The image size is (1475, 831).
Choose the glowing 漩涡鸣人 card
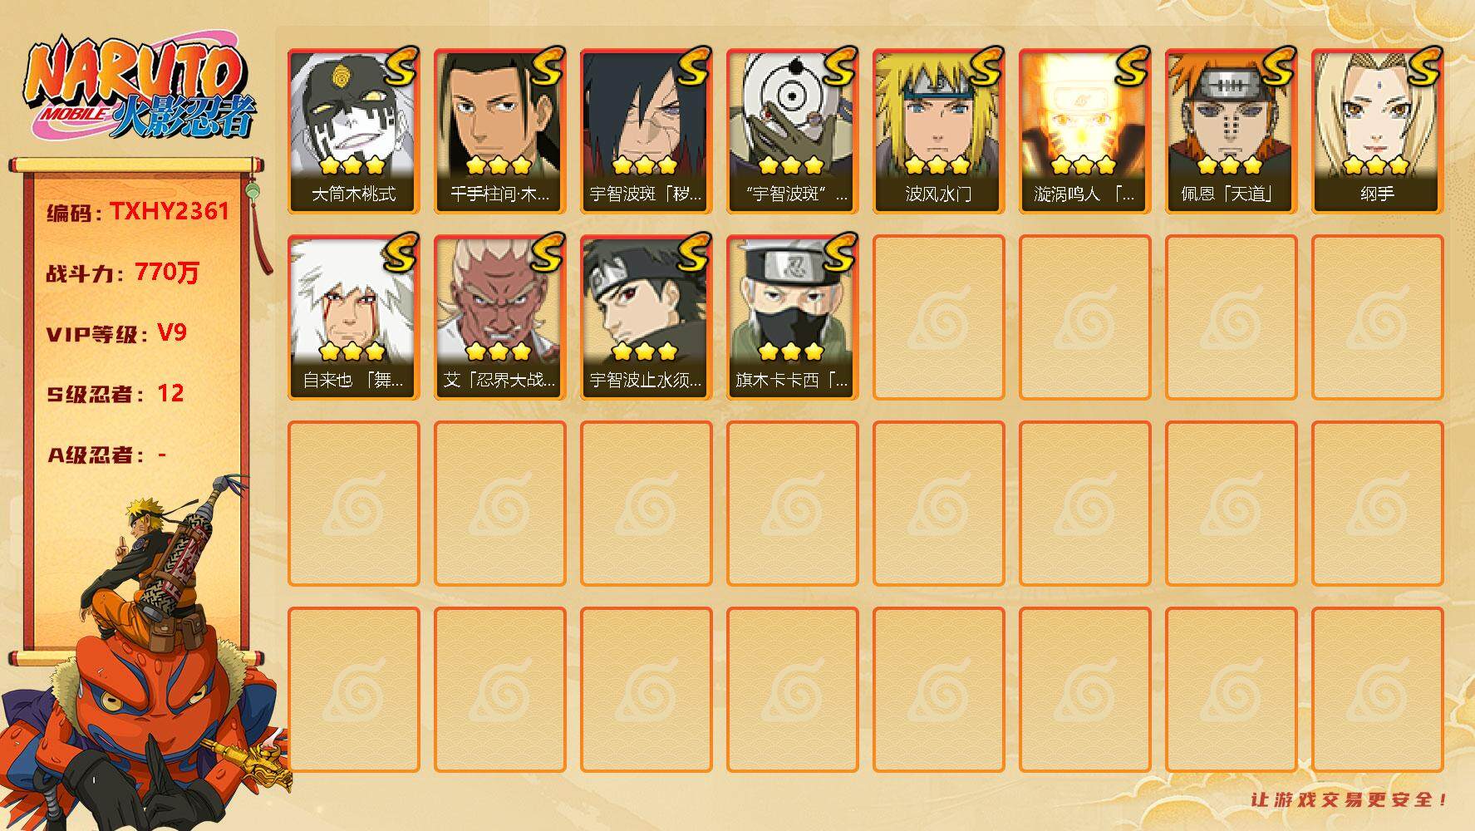point(1084,131)
